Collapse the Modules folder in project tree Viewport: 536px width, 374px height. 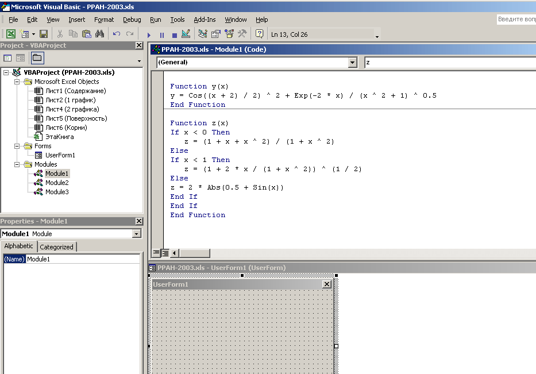click(x=17, y=164)
